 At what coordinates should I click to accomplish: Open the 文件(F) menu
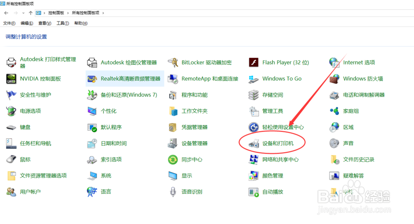click(x=9, y=23)
